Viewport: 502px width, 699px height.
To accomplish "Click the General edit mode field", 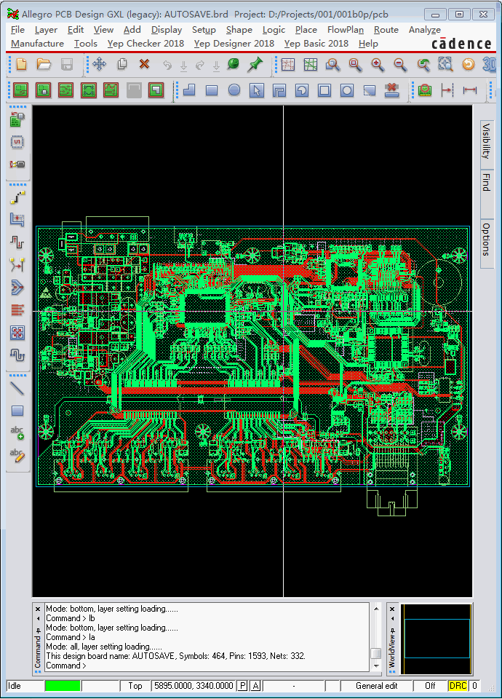I will pos(376,686).
